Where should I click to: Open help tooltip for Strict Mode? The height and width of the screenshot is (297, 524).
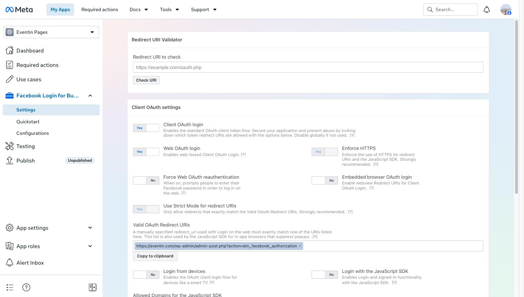tap(350, 212)
